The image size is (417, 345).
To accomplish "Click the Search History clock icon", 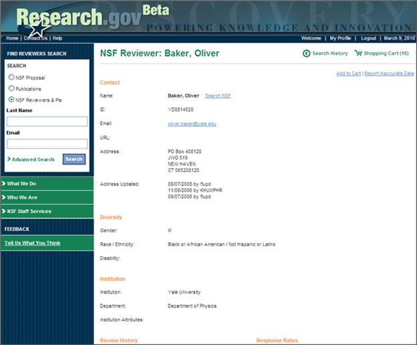I will tap(307, 53).
